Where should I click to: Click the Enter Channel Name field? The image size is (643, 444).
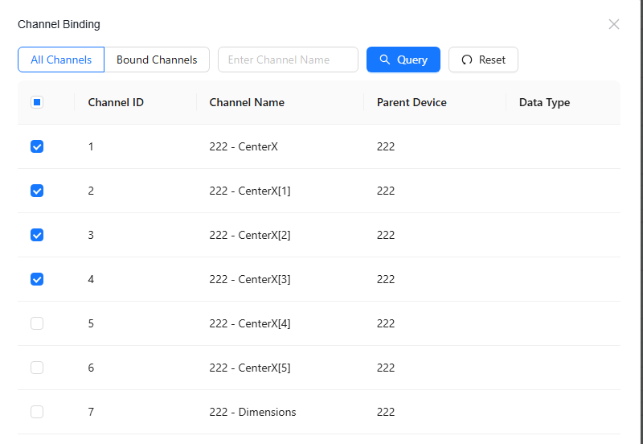point(288,60)
